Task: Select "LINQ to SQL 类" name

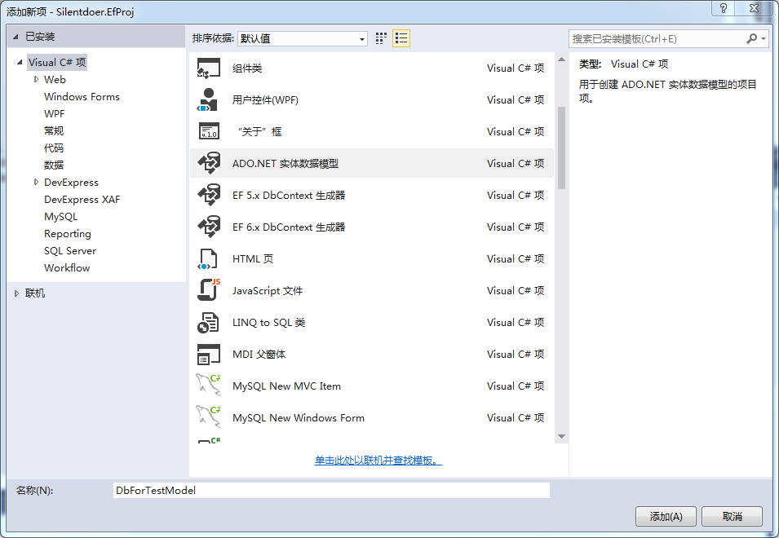Action: tap(268, 322)
